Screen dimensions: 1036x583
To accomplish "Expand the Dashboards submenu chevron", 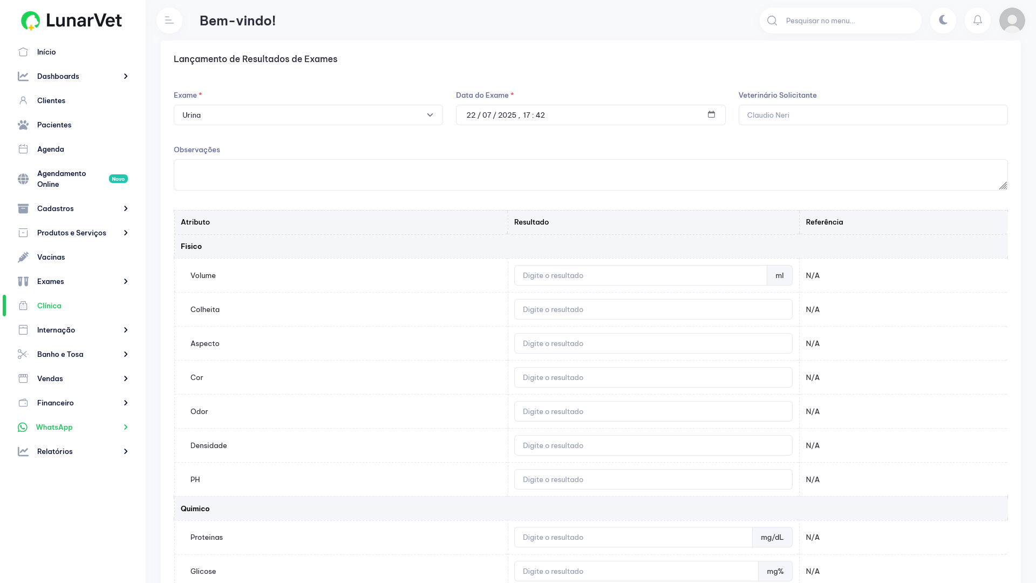I will point(126,76).
